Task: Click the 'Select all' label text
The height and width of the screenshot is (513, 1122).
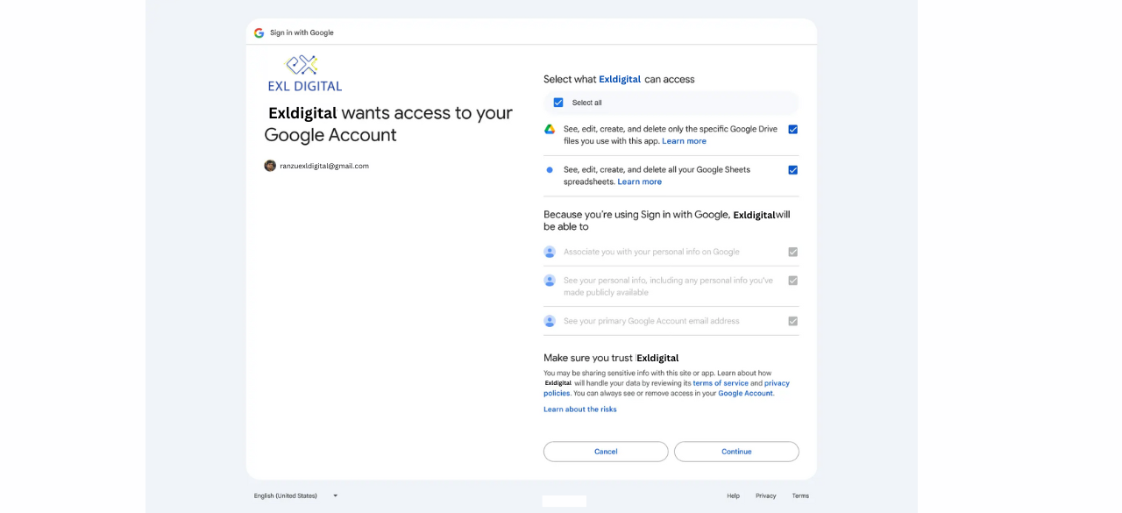Action: 587,103
